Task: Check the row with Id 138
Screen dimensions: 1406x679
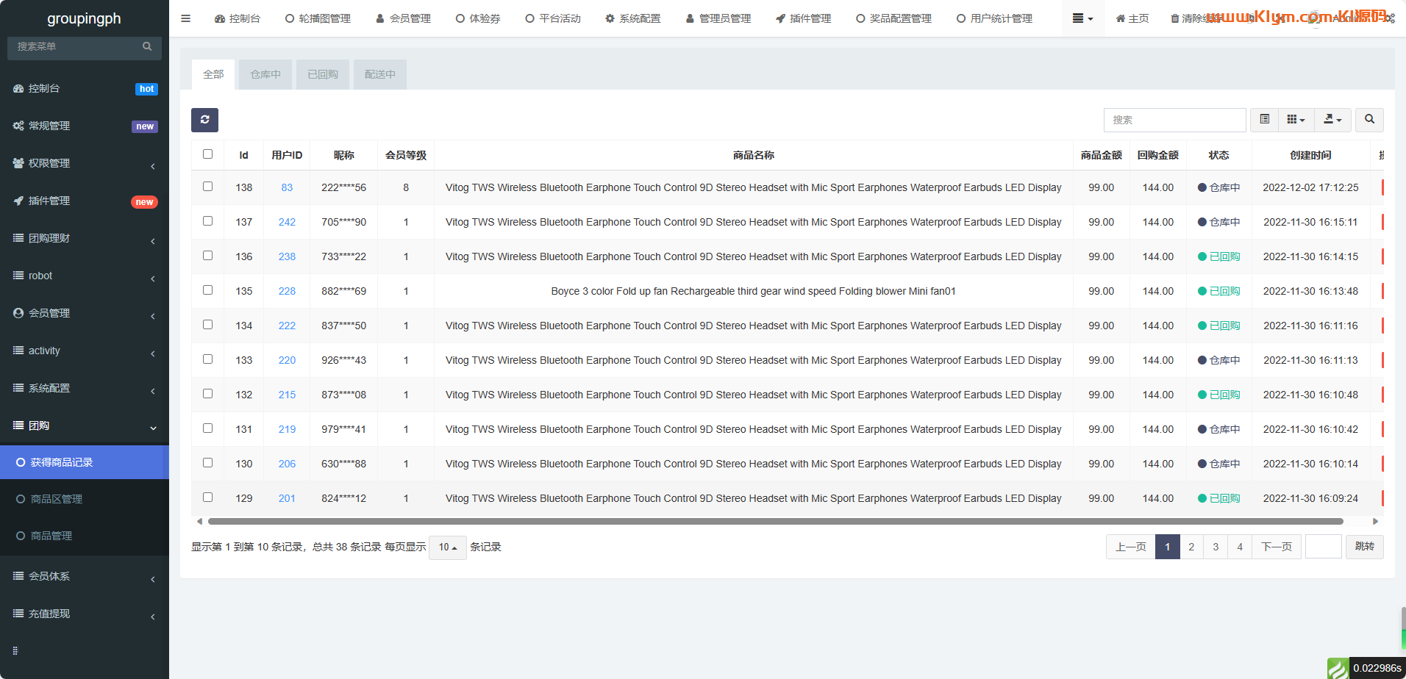Action: (207, 187)
